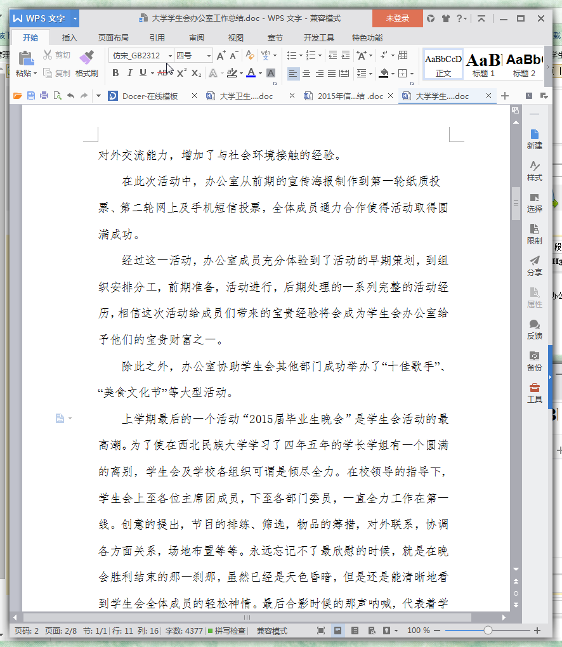Apply the 标题 1 style
The width and height of the screenshot is (562, 647).
[x=483, y=65]
